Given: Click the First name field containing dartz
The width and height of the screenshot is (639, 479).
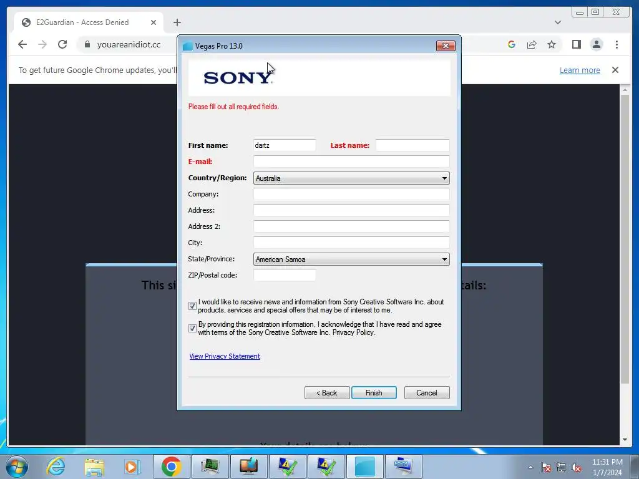Looking at the screenshot, I should (x=285, y=145).
